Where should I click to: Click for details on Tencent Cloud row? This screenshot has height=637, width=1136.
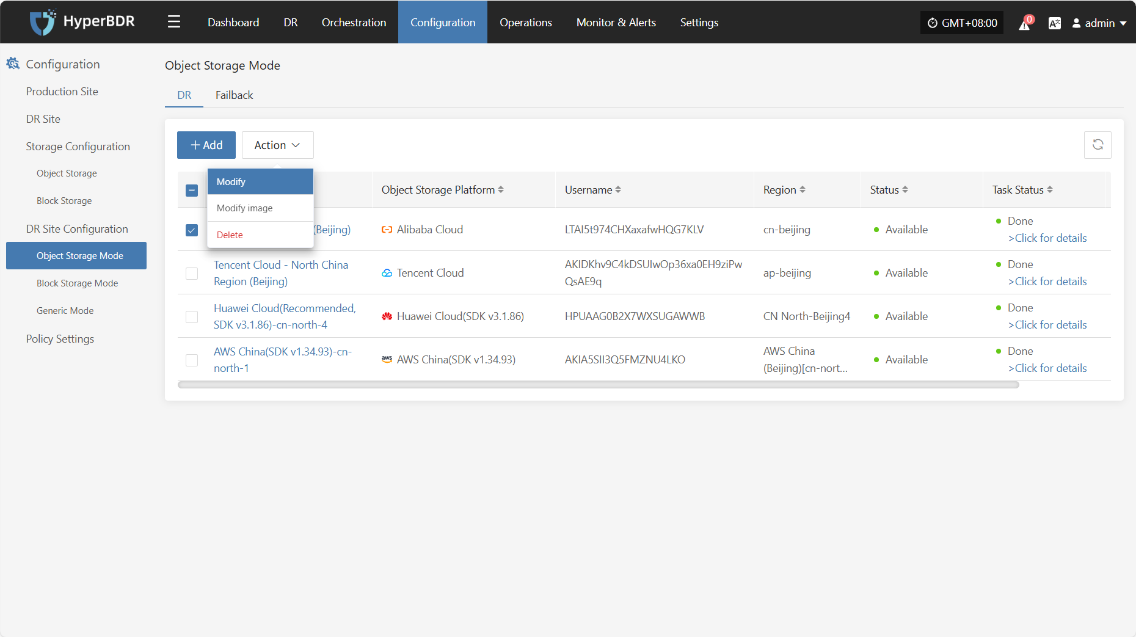[x=1047, y=282]
